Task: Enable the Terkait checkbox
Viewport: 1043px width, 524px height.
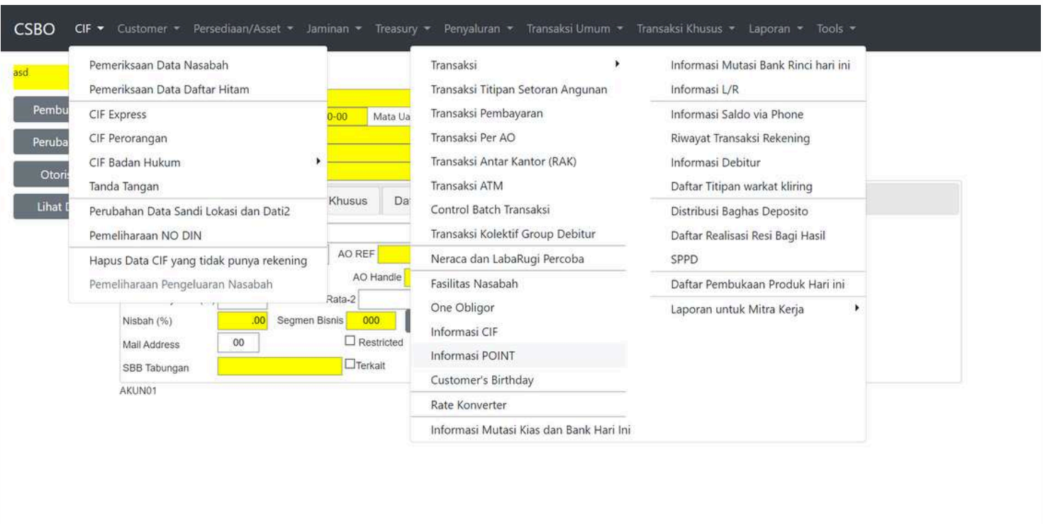Action: pyautogui.click(x=349, y=364)
